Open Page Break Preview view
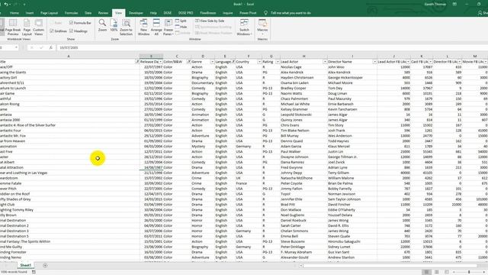 coord(13,27)
